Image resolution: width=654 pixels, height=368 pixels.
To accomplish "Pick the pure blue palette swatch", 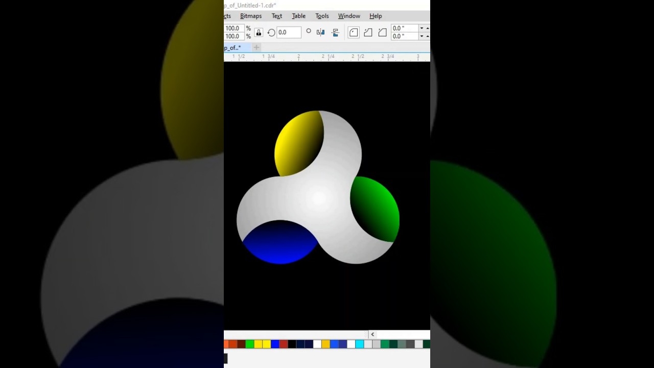I will pyautogui.click(x=275, y=344).
